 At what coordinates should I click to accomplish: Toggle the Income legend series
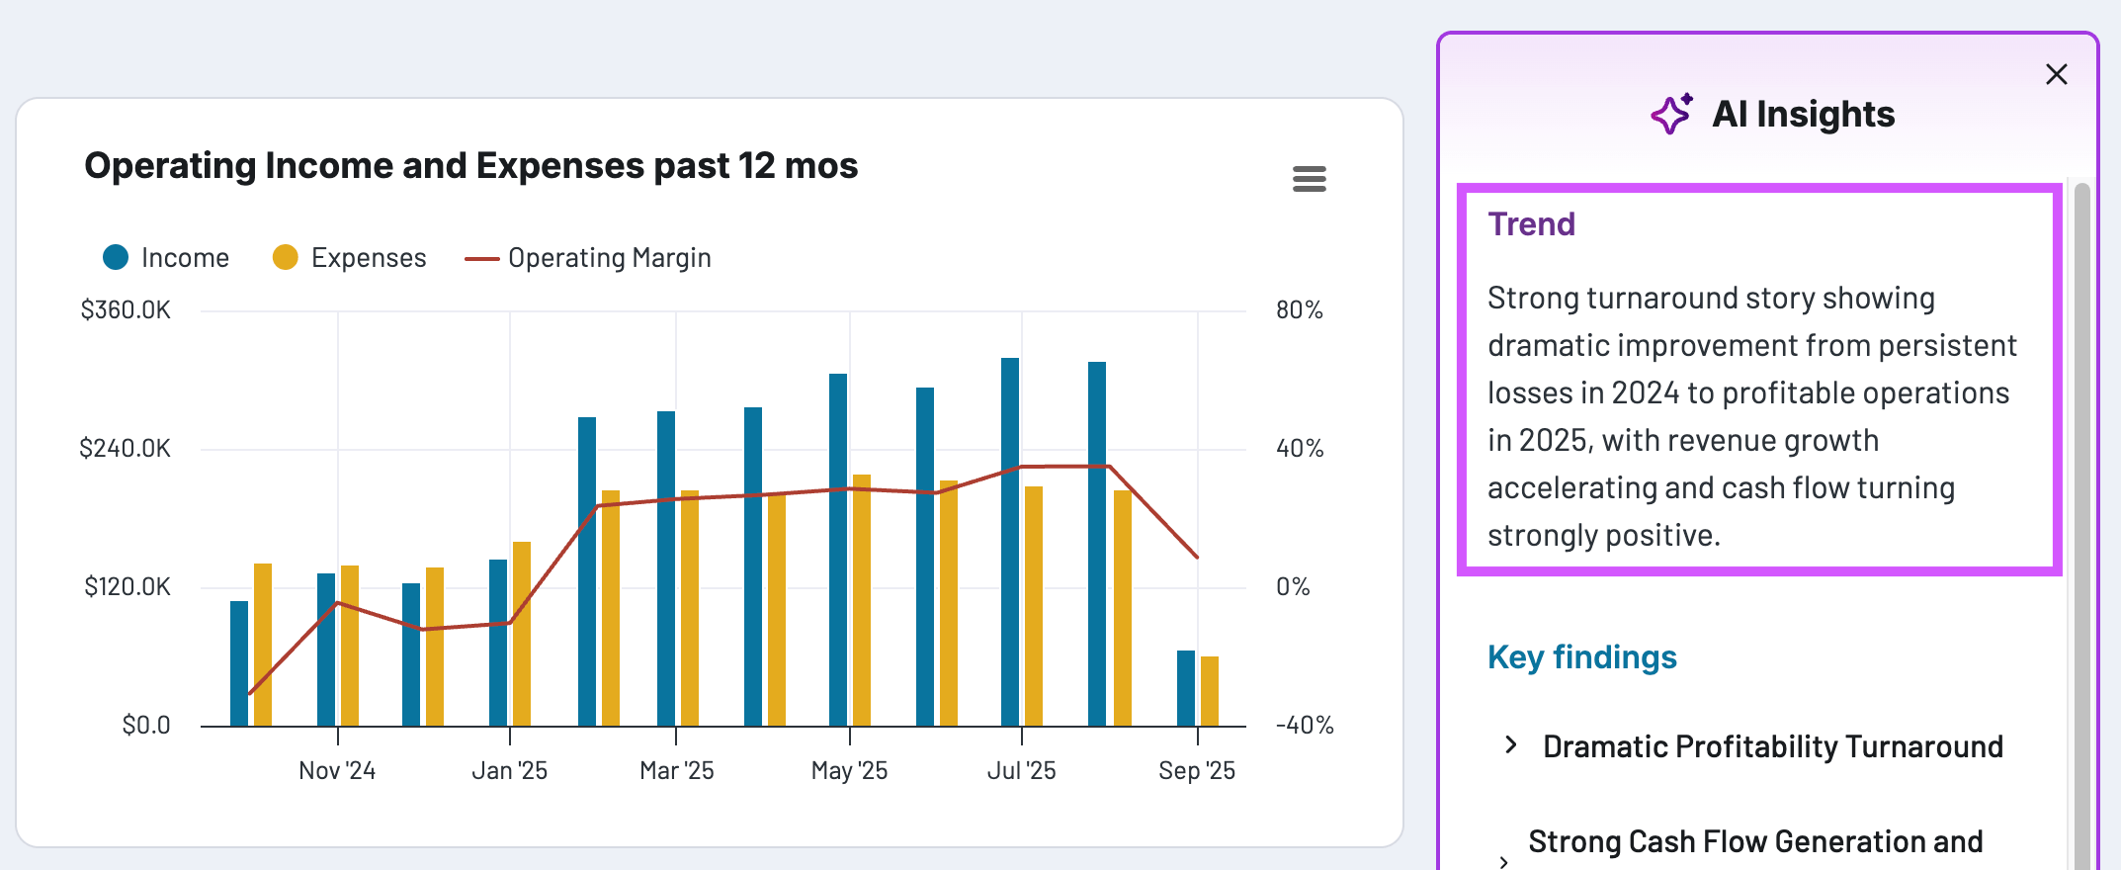[x=185, y=258]
